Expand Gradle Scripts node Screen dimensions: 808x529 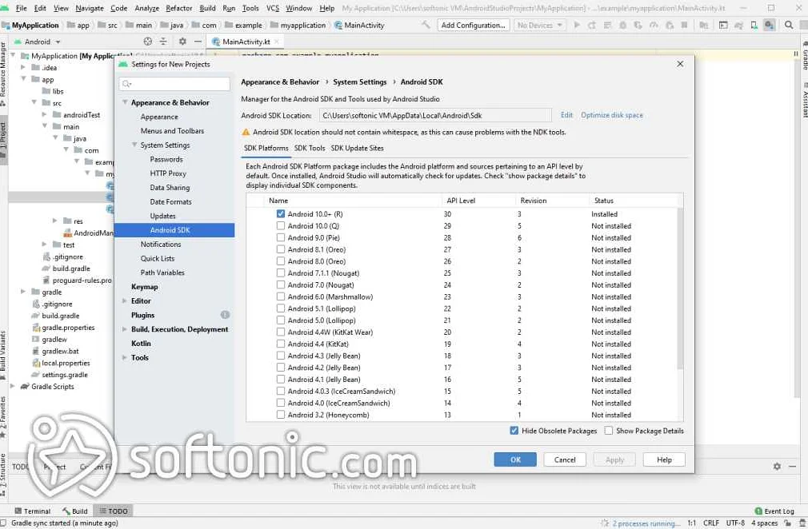click(x=12, y=386)
